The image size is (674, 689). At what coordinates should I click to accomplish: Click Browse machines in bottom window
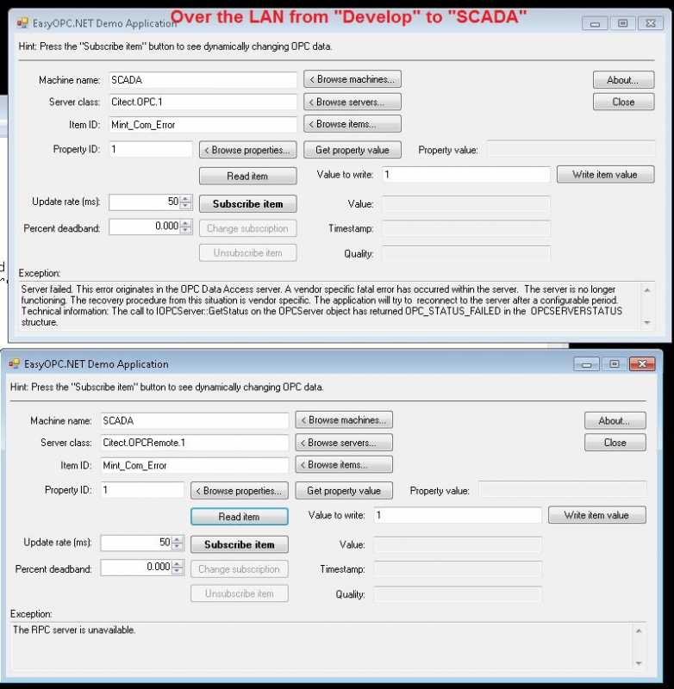(x=344, y=419)
